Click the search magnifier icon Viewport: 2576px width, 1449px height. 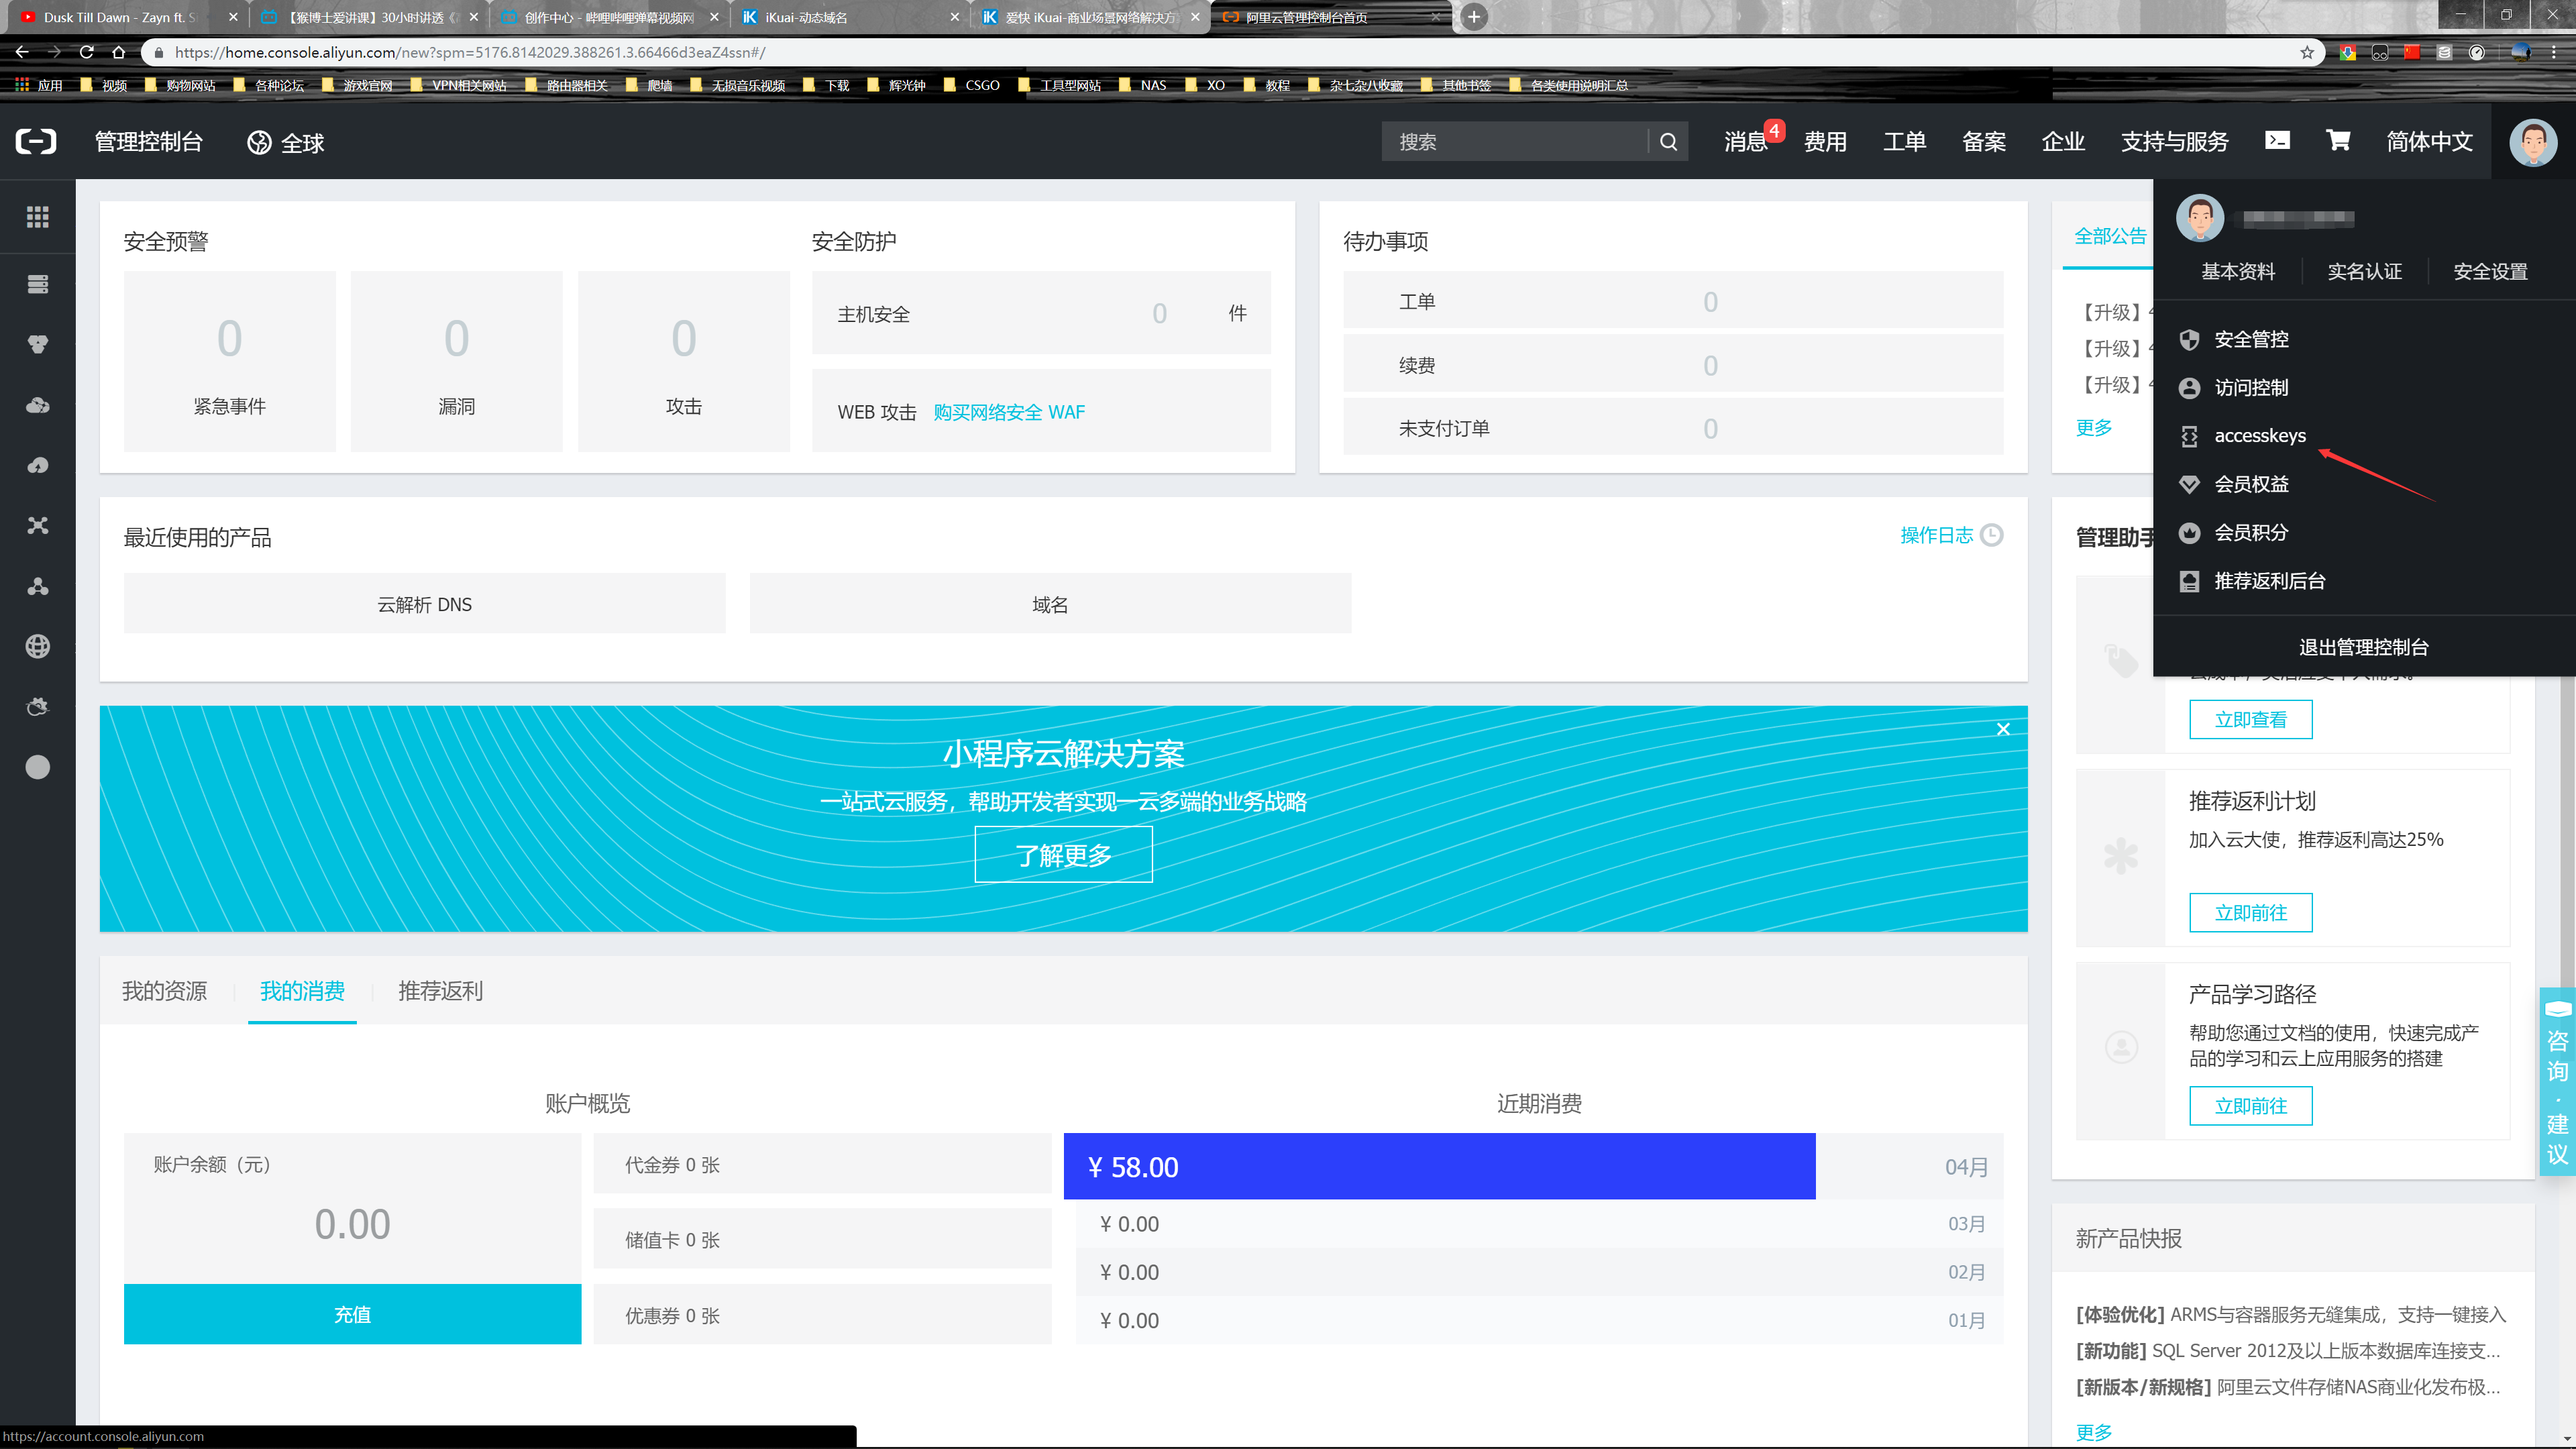click(1668, 142)
